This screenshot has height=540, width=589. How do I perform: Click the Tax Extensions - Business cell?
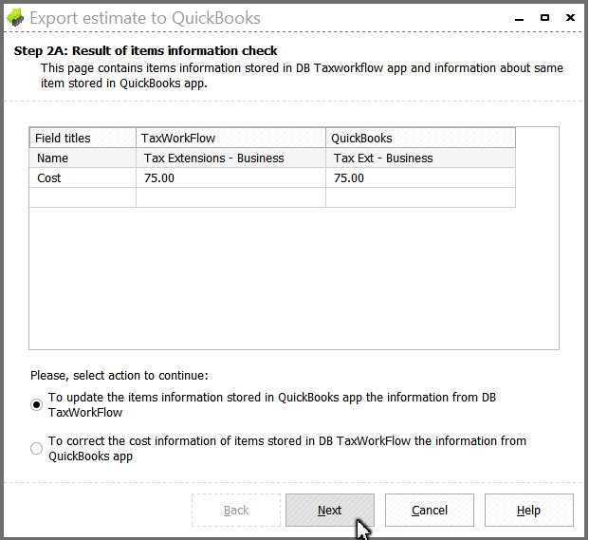tap(230, 158)
